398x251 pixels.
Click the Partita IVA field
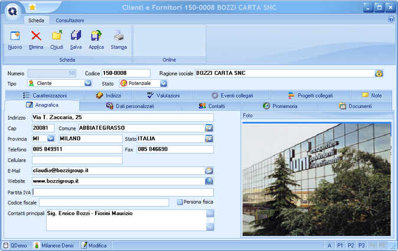pos(123,193)
